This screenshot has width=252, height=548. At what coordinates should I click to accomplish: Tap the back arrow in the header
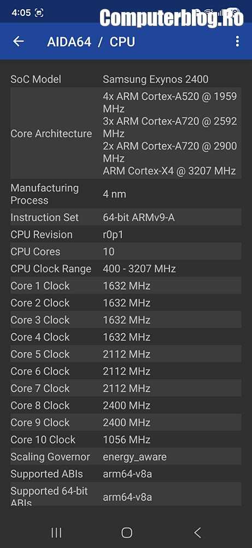coord(18,41)
